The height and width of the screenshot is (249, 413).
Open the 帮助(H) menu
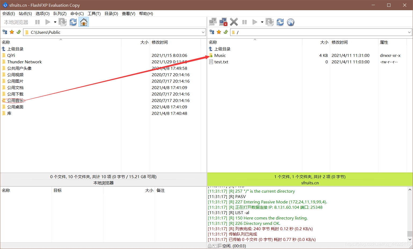(x=146, y=14)
